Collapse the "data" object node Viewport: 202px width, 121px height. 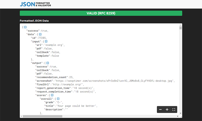(40, 34)
